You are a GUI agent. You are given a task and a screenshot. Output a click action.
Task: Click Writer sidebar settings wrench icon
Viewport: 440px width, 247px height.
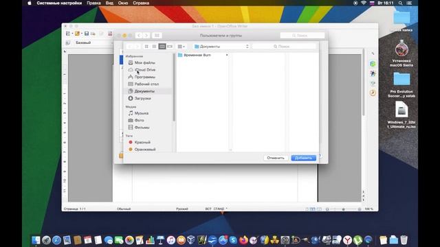coord(373,54)
